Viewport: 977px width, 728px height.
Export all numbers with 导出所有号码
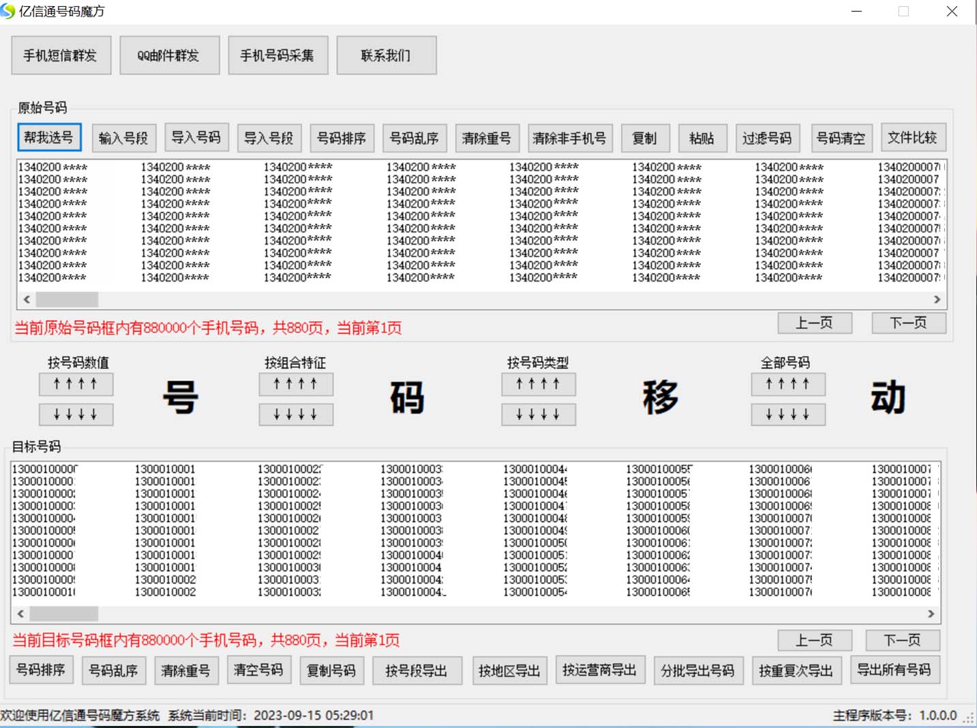(894, 670)
